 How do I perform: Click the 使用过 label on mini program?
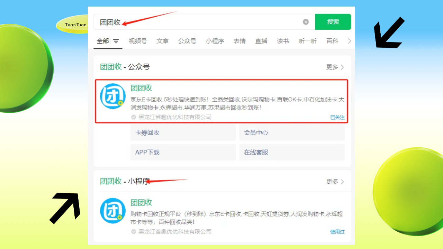(x=337, y=232)
